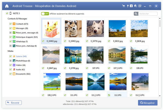
Task: Click scrollbar down arrow in gallery
Action: click(160, 96)
